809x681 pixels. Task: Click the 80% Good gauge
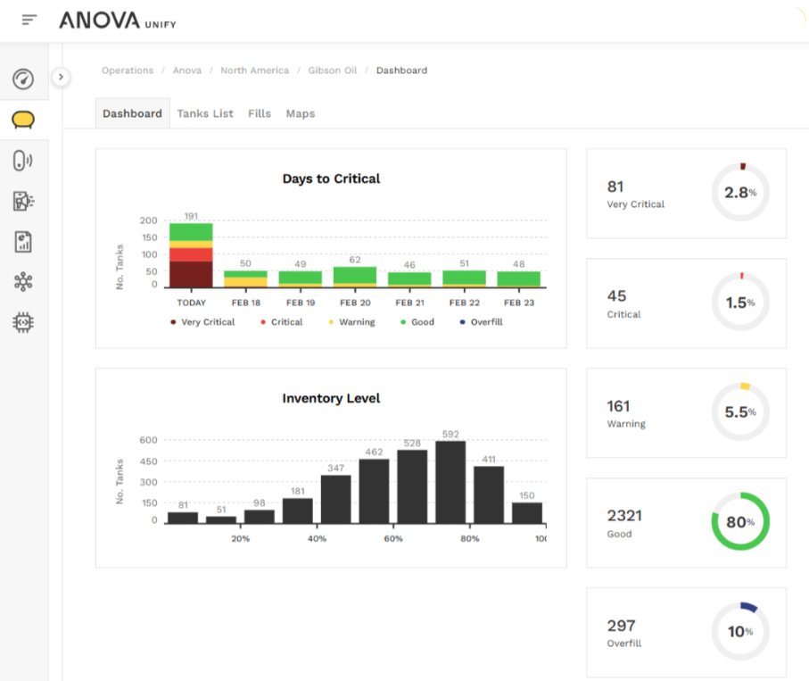coord(740,521)
